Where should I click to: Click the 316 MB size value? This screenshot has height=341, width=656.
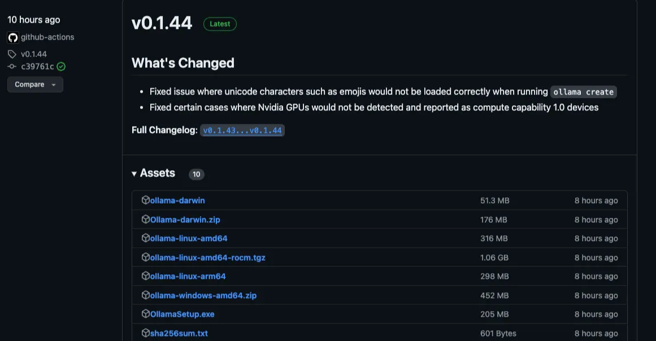click(494, 239)
